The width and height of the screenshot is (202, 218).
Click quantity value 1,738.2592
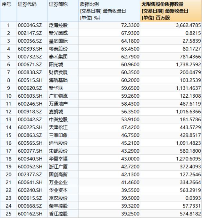click(188, 65)
